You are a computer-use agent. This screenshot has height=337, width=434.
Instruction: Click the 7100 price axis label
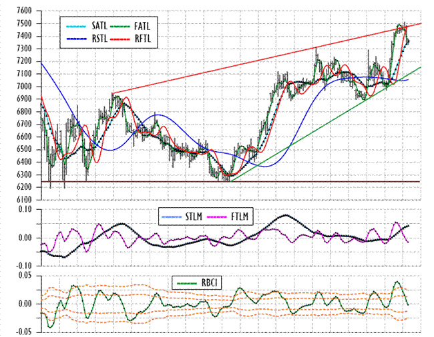click(24, 74)
